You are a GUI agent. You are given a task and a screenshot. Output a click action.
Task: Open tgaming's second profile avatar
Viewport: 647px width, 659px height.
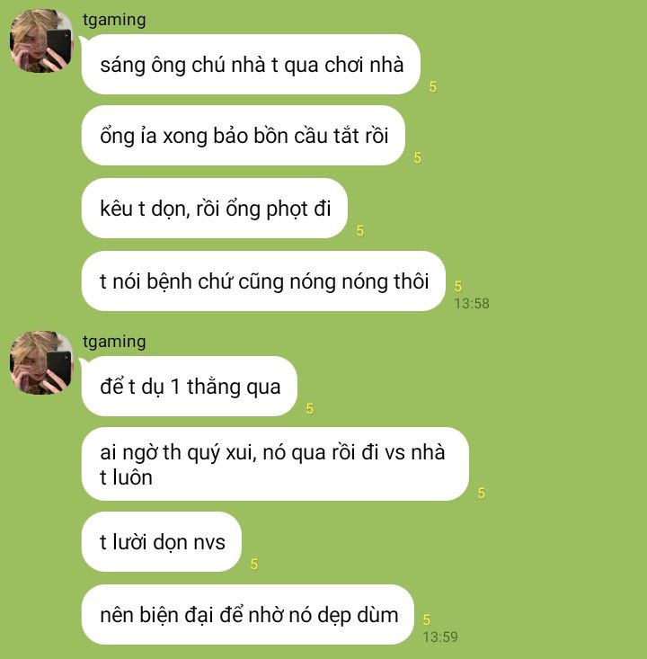tap(40, 362)
